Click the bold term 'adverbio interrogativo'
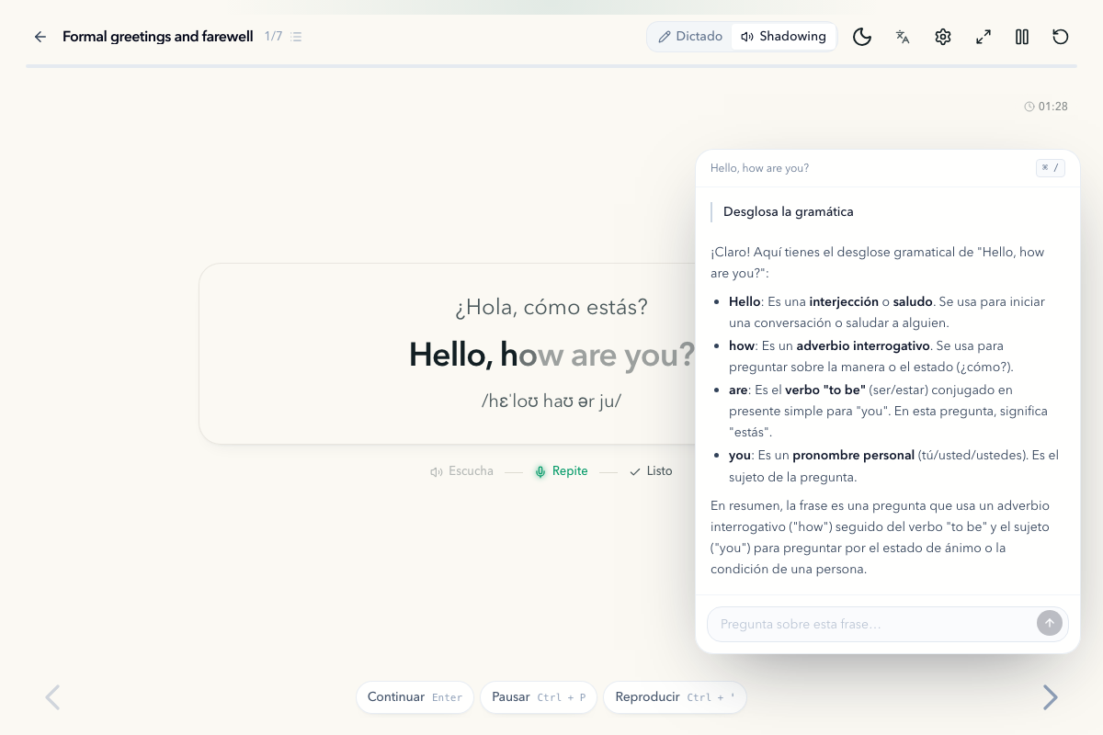The height and width of the screenshot is (735, 1103). (863, 345)
